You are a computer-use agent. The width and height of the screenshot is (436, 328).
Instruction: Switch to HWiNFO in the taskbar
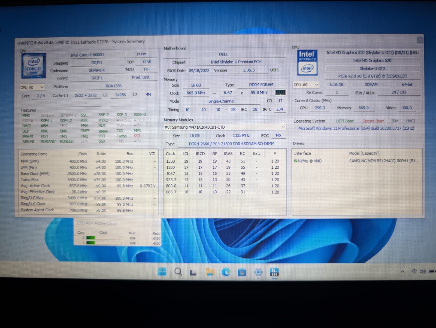pyautogui.click(x=274, y=272)
